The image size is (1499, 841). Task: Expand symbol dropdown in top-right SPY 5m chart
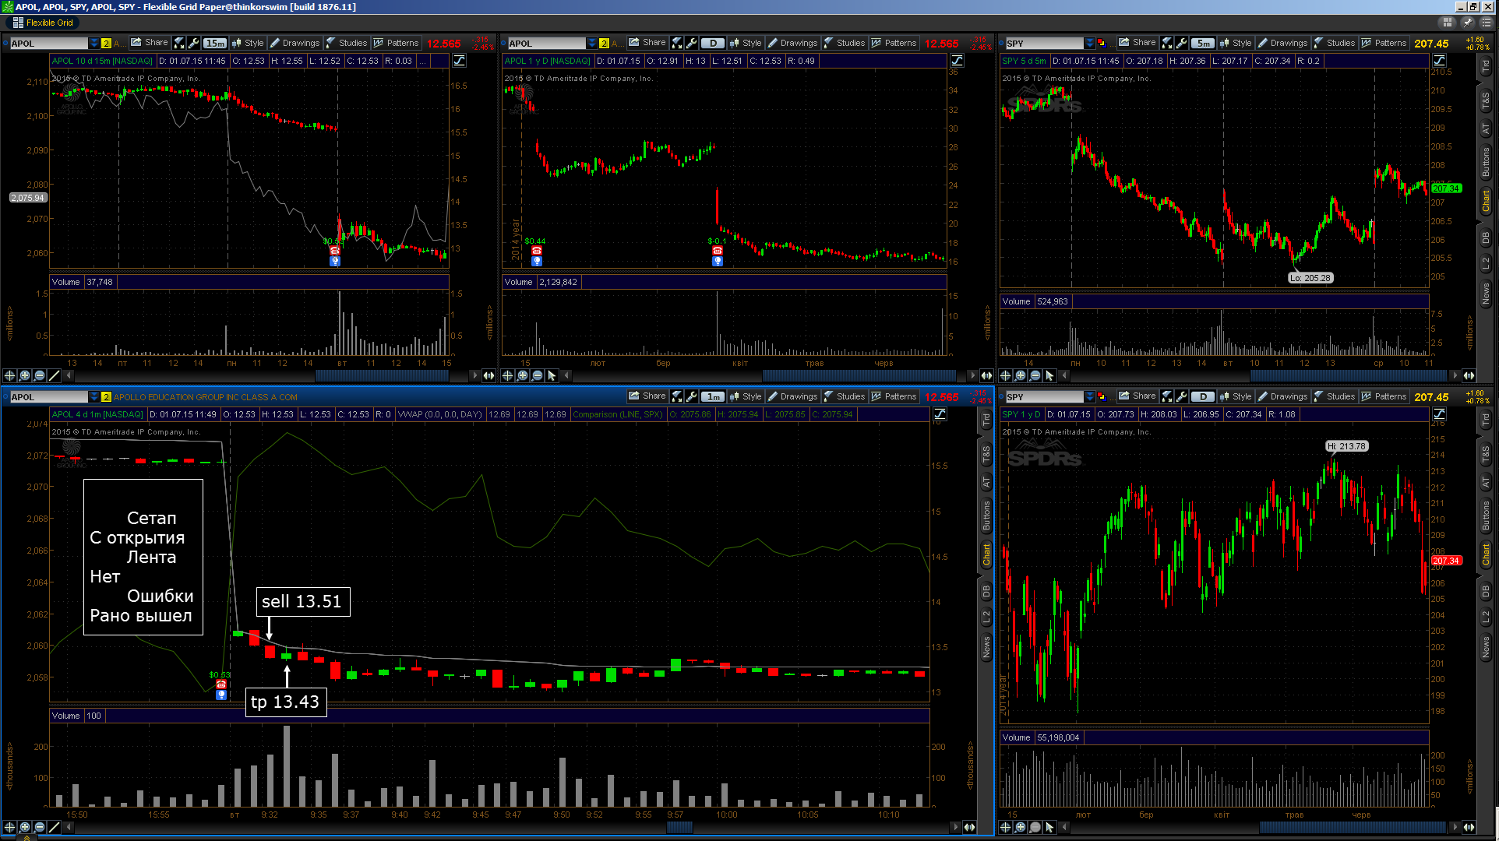pos(1089,43)
